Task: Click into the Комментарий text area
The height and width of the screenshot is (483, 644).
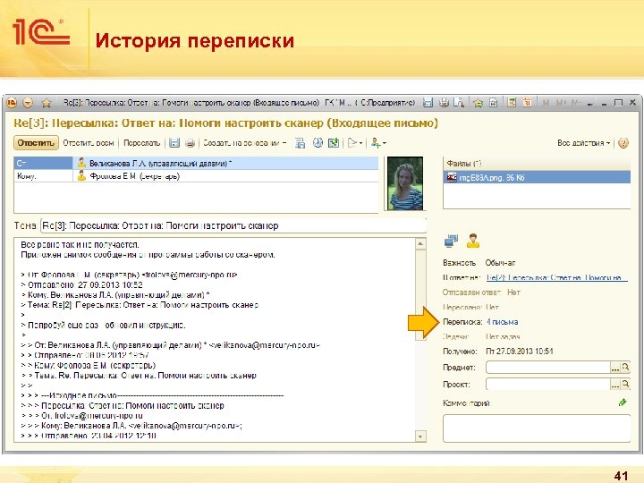Action: point(537,428)
